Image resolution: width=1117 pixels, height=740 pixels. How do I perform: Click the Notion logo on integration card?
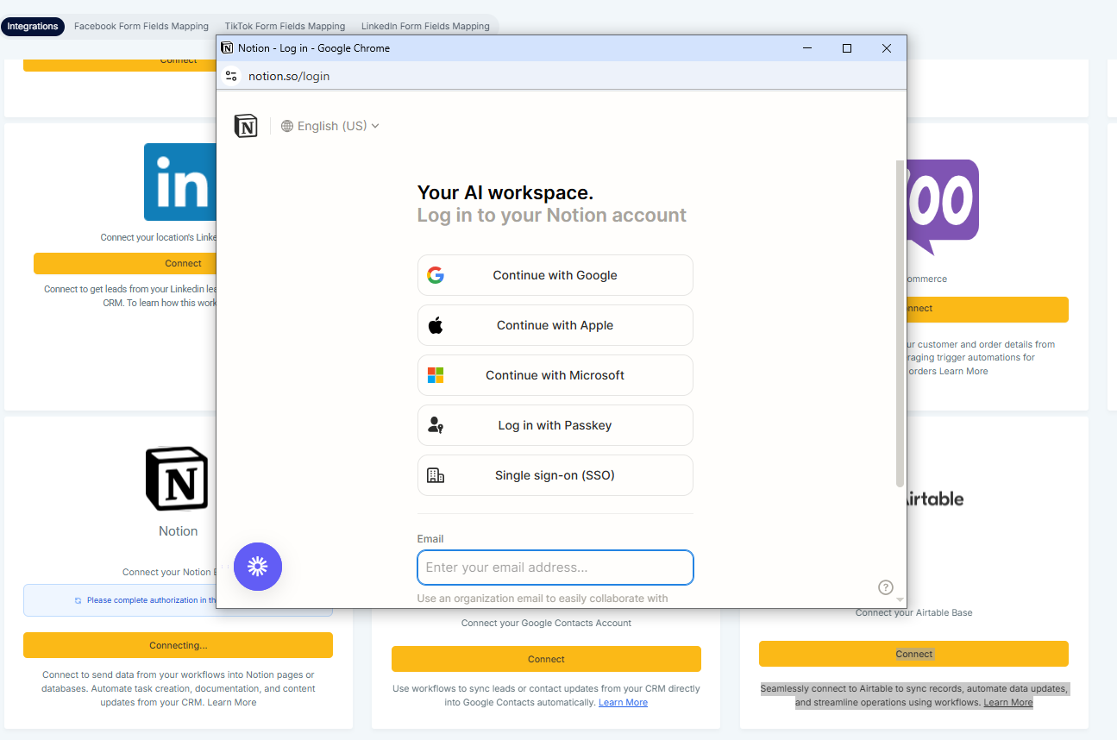(x=177, y=479)
